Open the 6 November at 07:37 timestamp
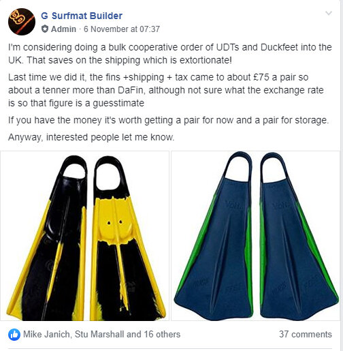 122,29
